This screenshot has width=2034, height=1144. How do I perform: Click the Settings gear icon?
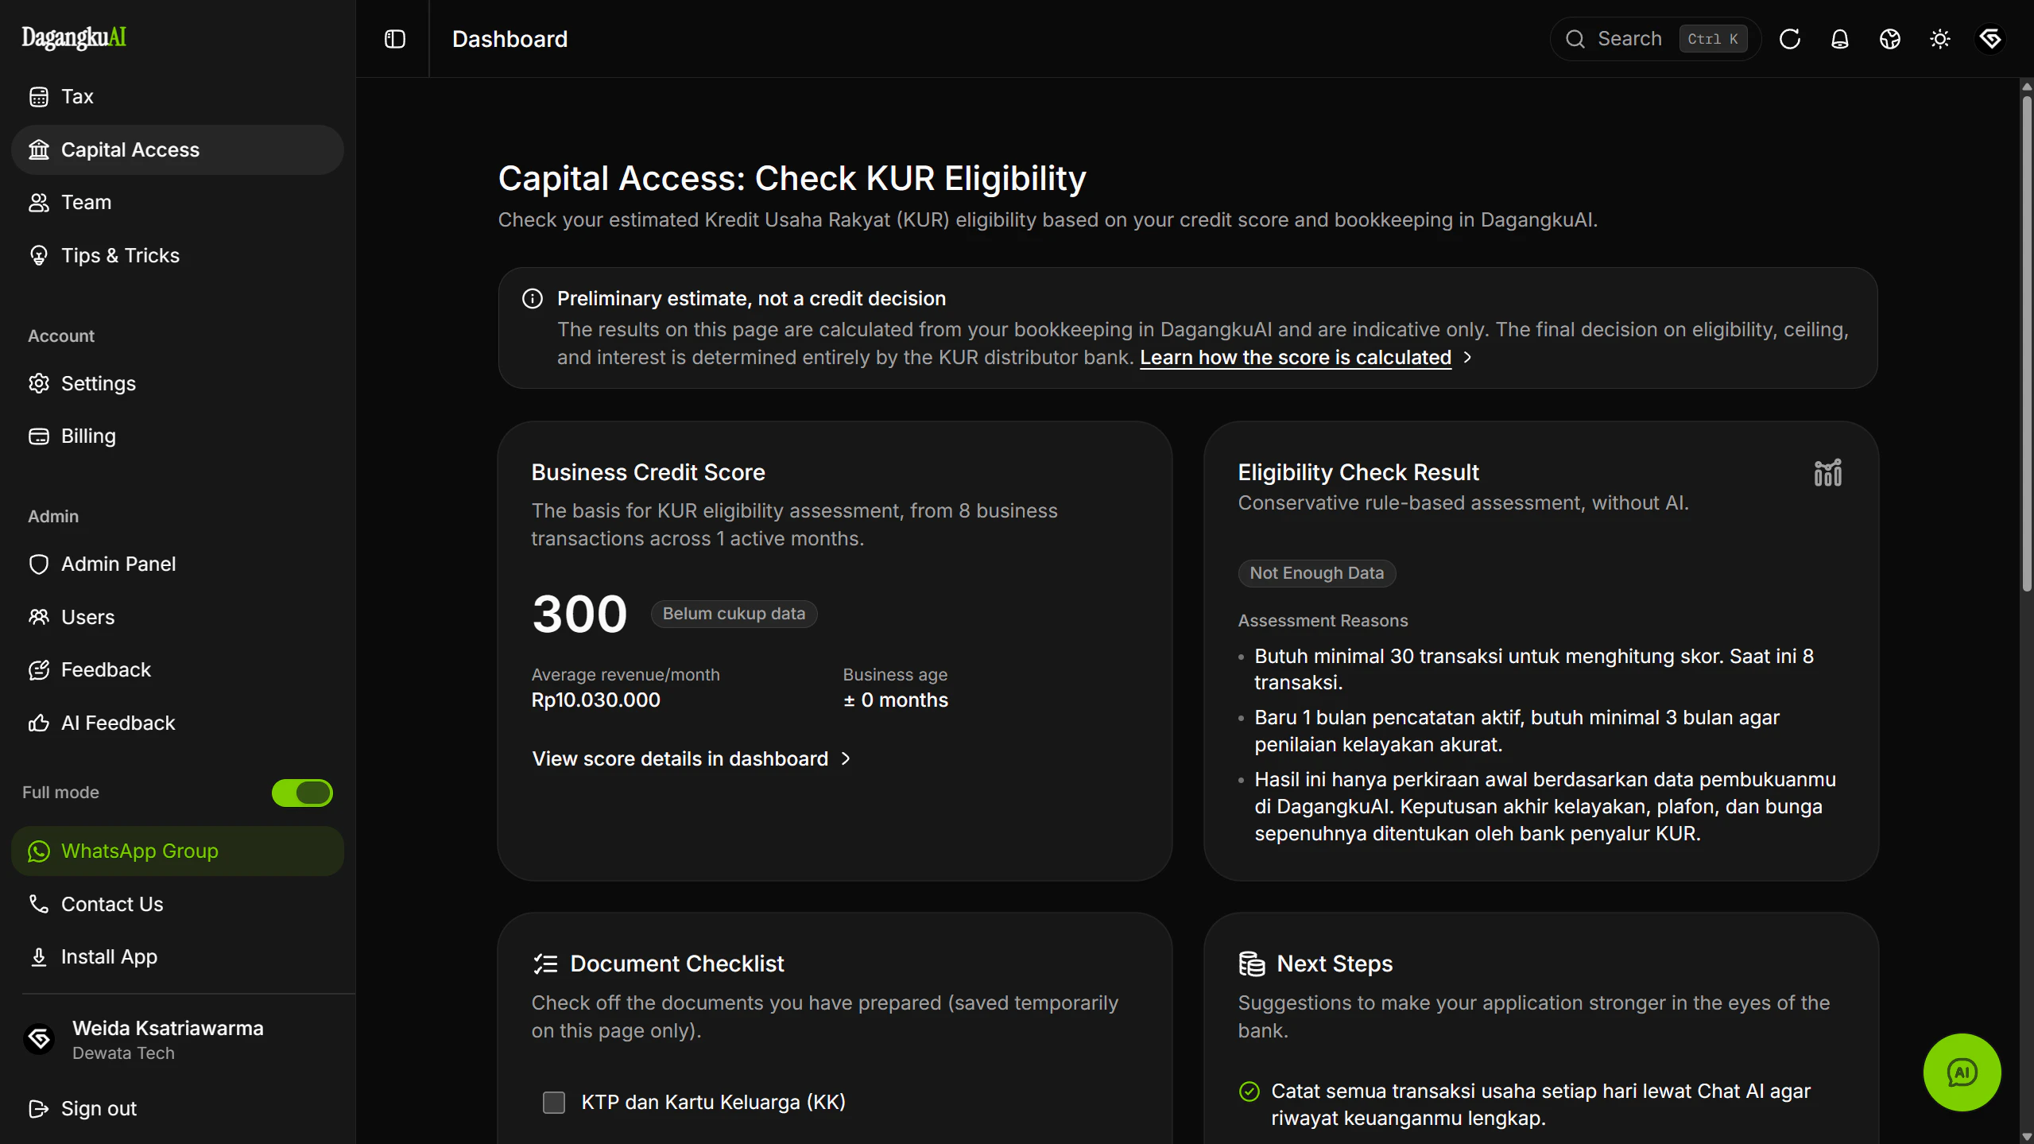[x=39, y=383]
